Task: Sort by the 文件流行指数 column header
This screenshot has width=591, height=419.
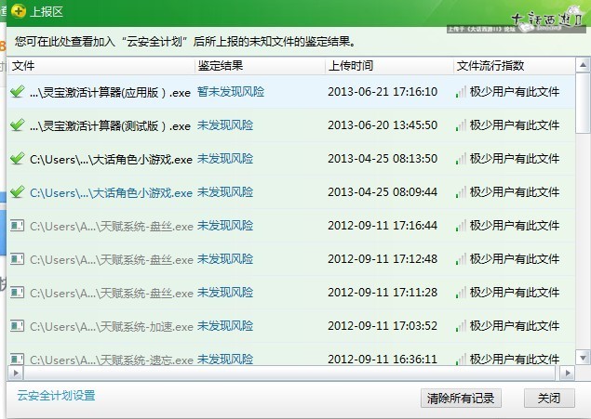Action: click(x=514, y=66)
